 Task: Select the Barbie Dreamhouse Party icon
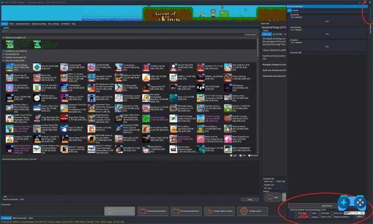(228, 139)
